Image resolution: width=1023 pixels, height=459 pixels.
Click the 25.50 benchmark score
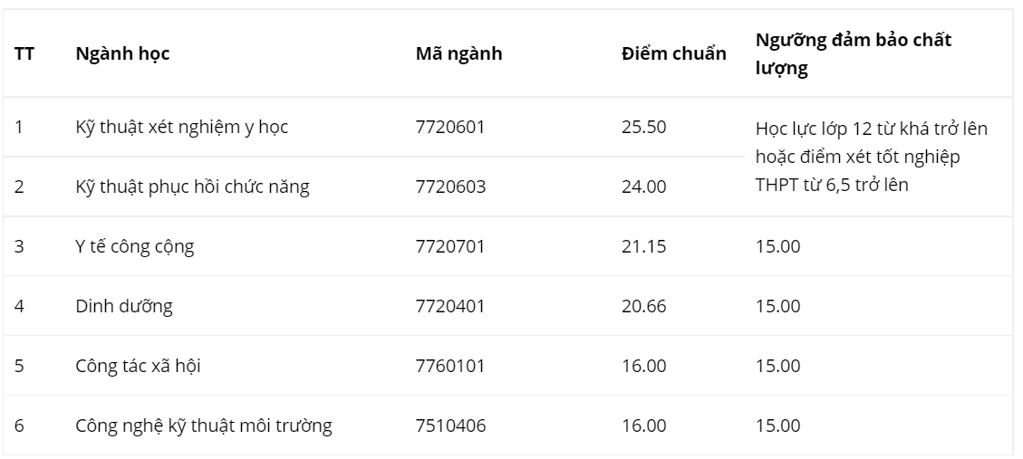click(643, 127)
